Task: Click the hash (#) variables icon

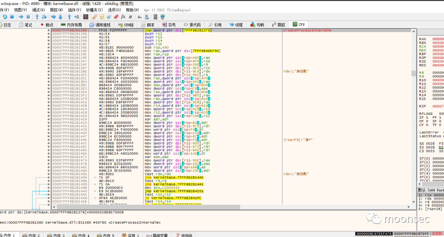Action: [131, 17]
